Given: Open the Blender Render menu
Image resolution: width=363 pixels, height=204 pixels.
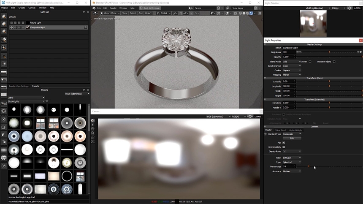Looking at the screenshot, I should (x=113, y=8).
